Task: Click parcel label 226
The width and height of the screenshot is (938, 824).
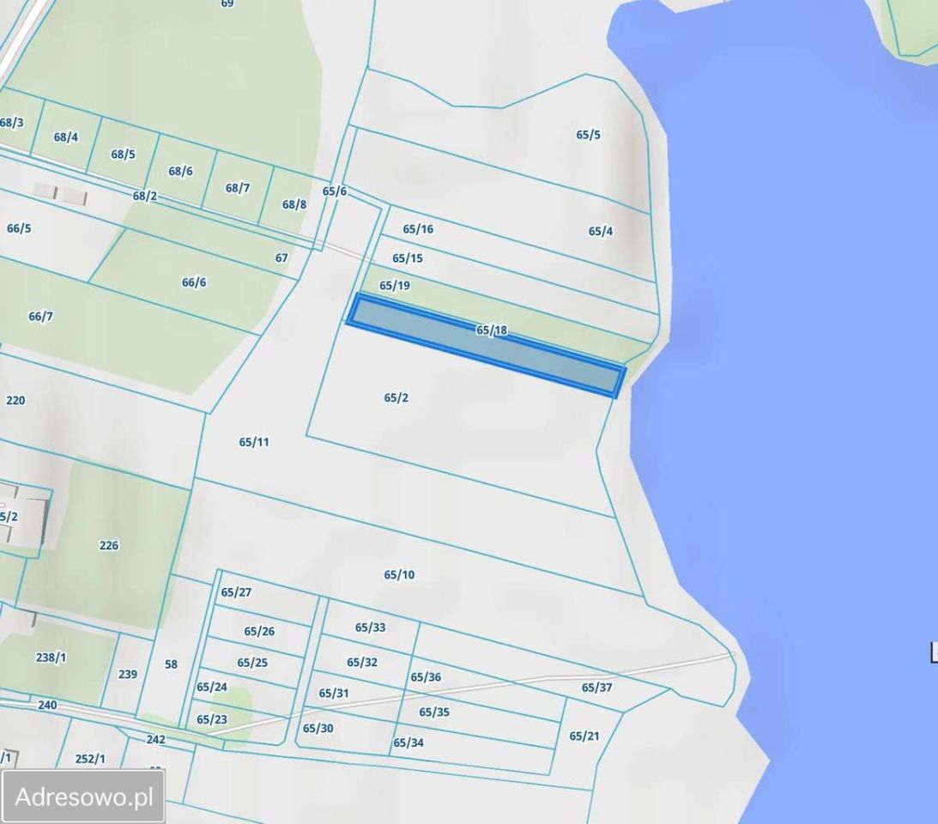Action: pos(108,546)
